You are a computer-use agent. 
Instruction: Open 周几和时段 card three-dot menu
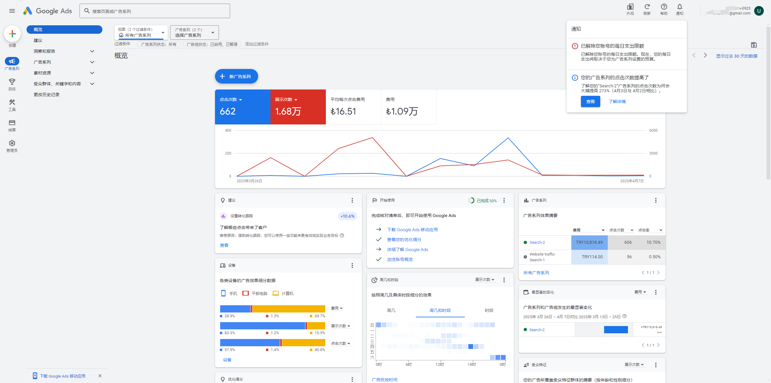tap(504, 280)
